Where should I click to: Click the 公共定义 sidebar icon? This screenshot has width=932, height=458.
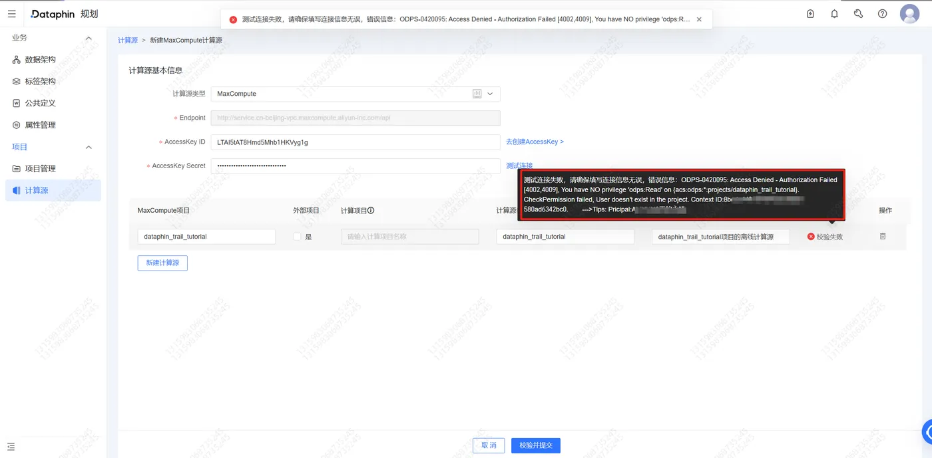pos(17,103)
